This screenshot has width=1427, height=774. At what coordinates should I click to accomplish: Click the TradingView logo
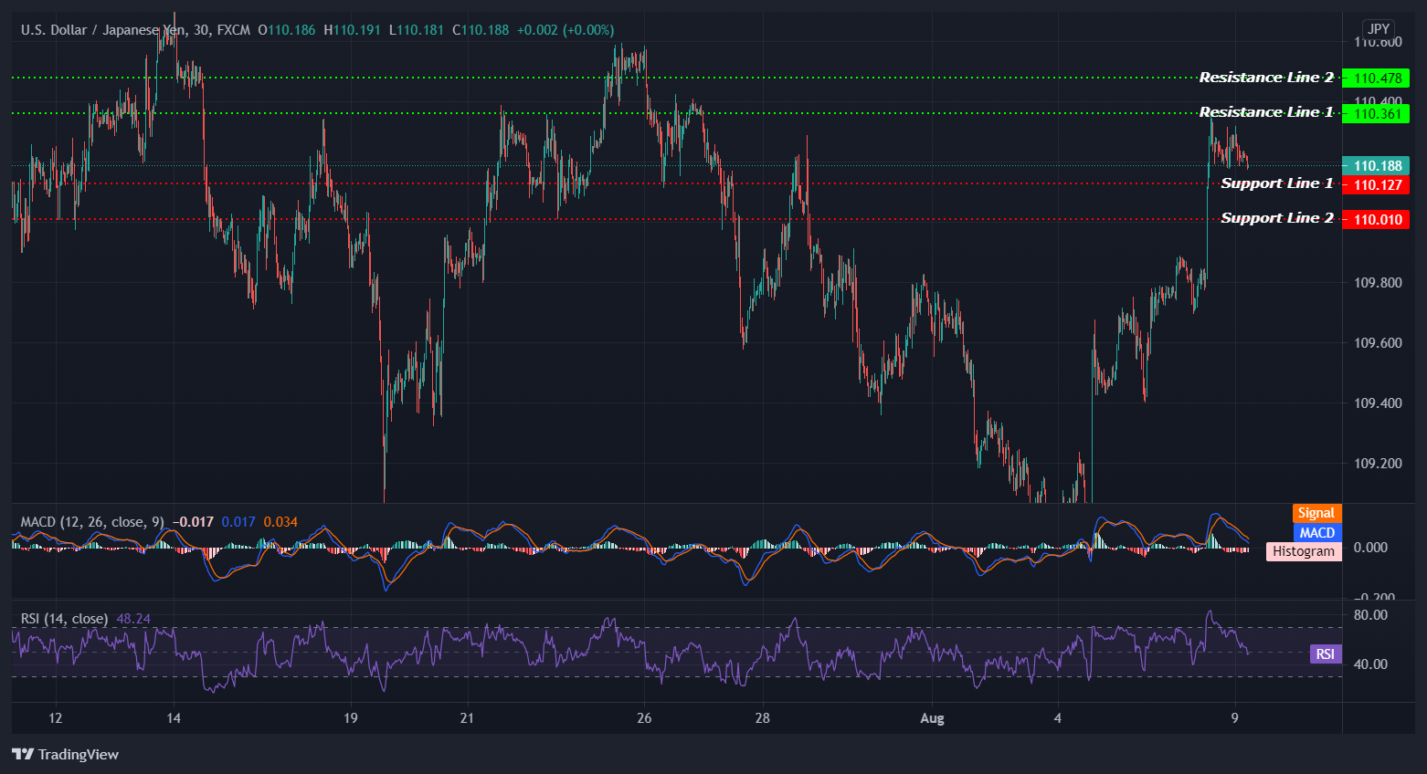point(64,754)
